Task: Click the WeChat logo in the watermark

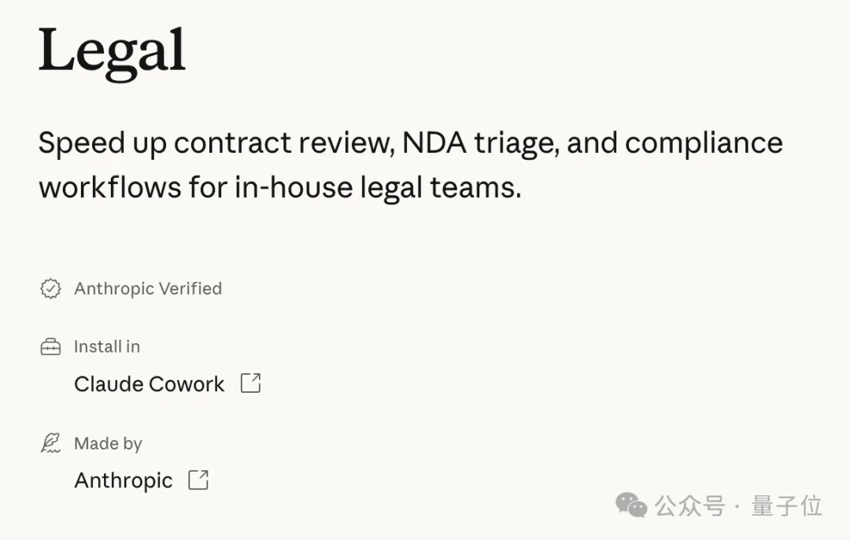Action: pyautogui.click(x=631, y=505)
